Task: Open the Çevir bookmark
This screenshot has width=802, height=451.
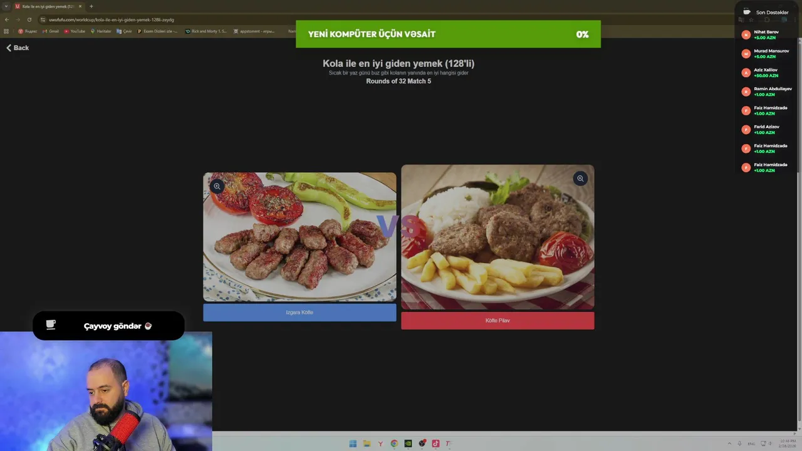Action: click(124, 31)
